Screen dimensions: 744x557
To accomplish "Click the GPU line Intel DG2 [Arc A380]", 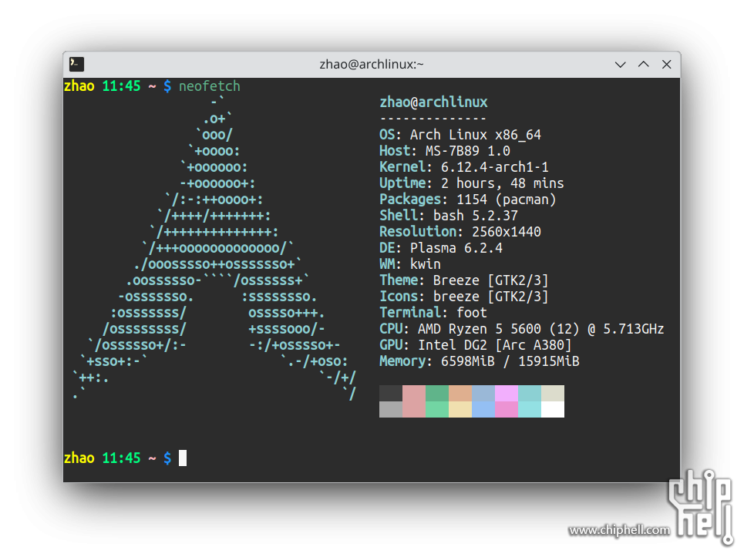I will [x=476, y=345].
